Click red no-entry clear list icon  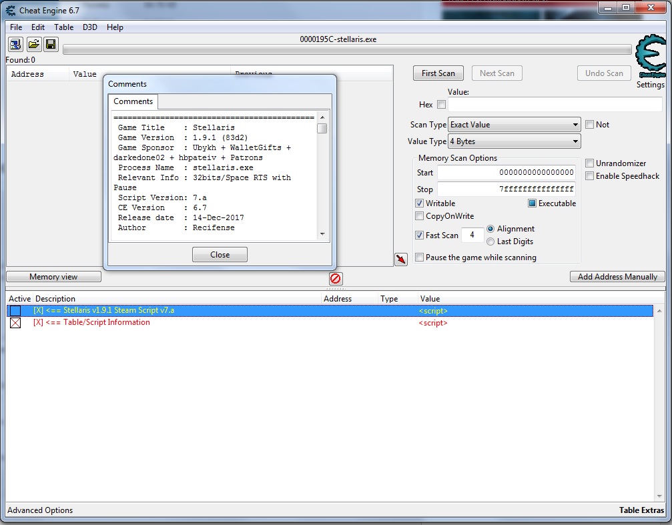coord(336,279)
